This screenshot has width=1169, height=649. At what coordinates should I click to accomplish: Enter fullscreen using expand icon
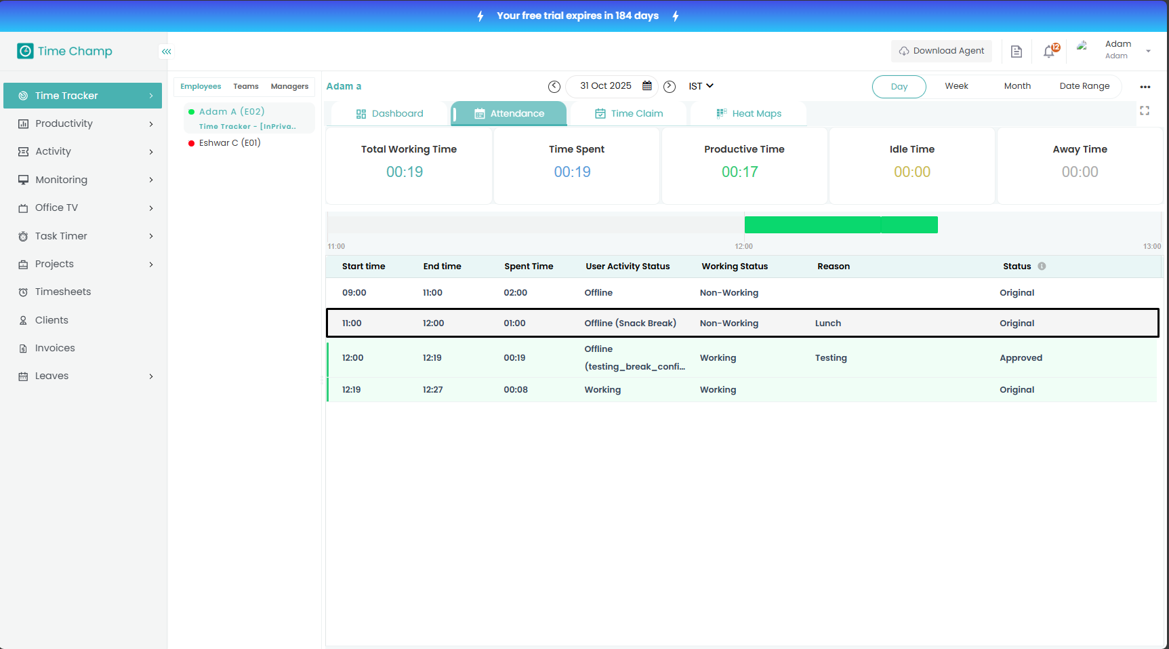click(x=1145, y=111)
